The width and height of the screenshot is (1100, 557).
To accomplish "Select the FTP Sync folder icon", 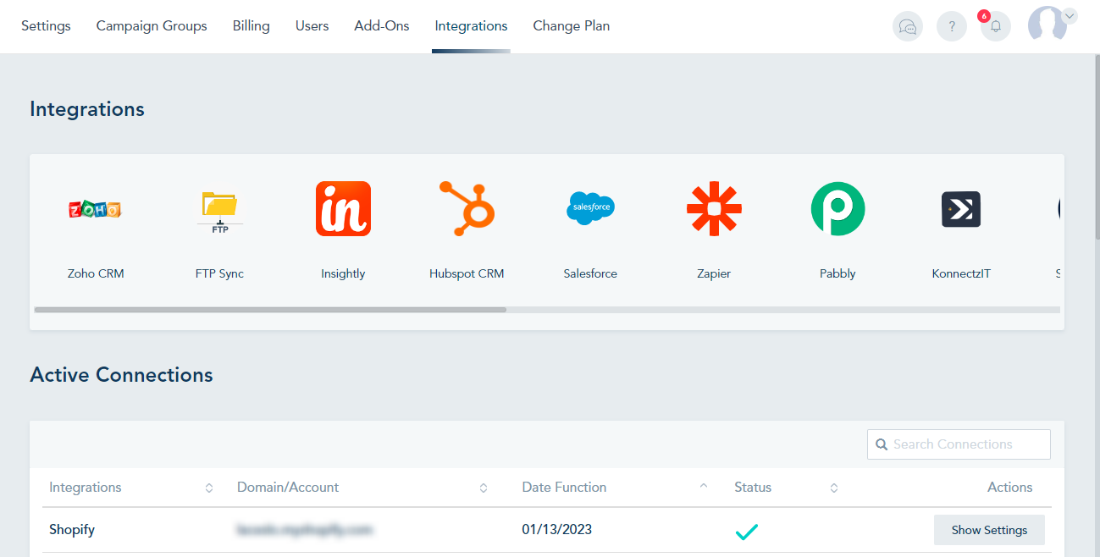I will pyautogui.click(x=219, y=212).
